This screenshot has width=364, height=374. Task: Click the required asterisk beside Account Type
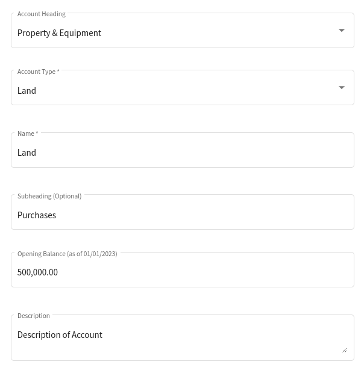[58, 71]
